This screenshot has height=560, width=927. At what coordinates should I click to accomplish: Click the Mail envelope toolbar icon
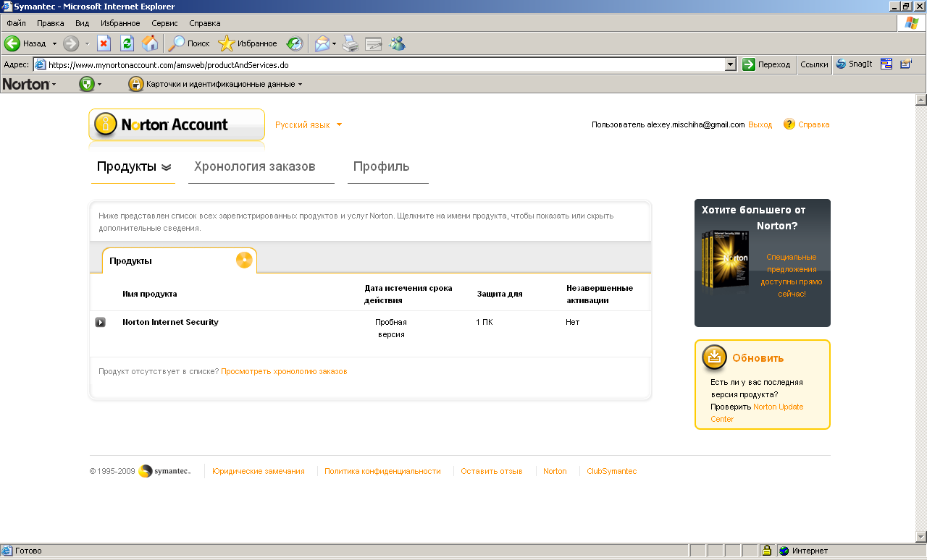point(322,43)
